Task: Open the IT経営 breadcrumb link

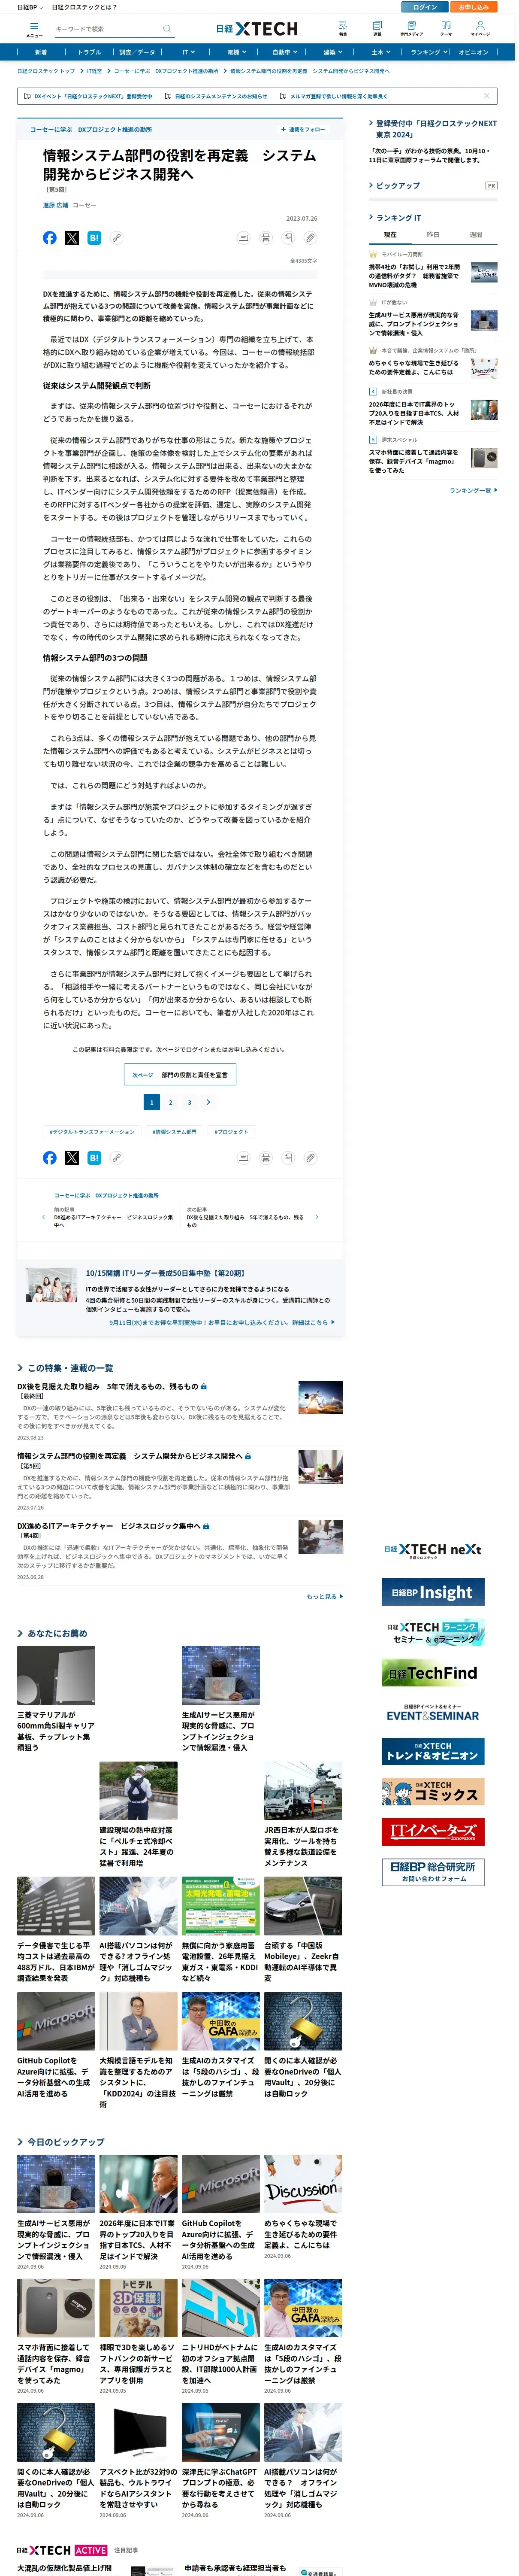Action: [x=94, y=71]
